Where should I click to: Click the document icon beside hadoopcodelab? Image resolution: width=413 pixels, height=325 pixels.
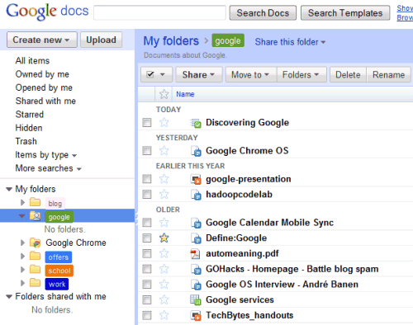point(196,195)
